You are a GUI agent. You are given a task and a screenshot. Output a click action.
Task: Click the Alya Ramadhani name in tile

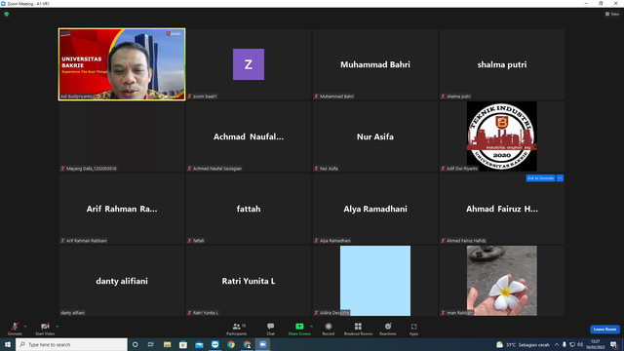(375, 209)
